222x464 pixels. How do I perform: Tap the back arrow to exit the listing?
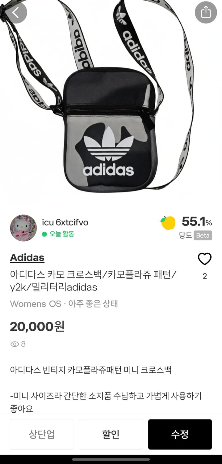pos(16,13)
